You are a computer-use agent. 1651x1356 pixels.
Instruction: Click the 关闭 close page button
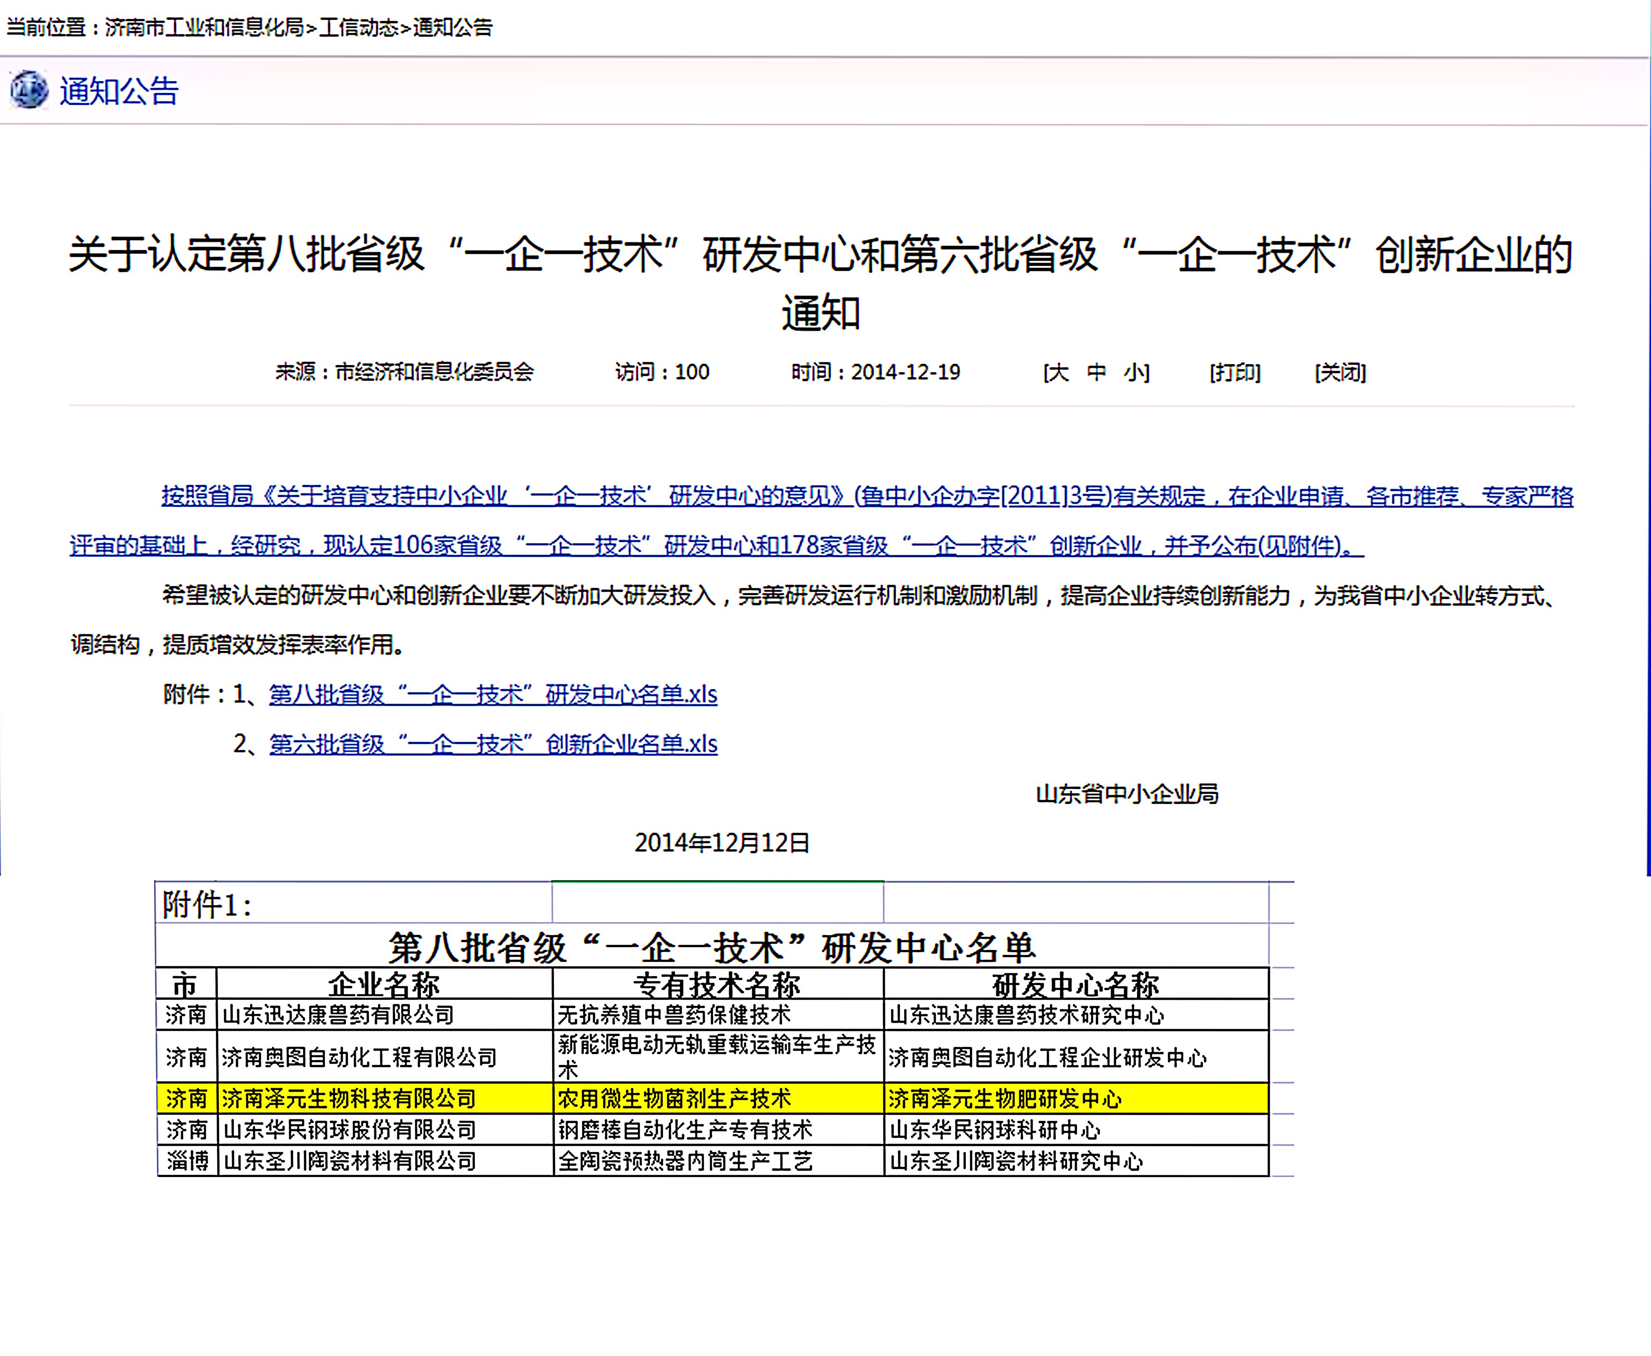1341,373
